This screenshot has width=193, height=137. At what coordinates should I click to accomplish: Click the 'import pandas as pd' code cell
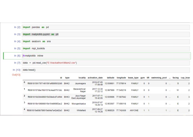(x=106, y=27)
